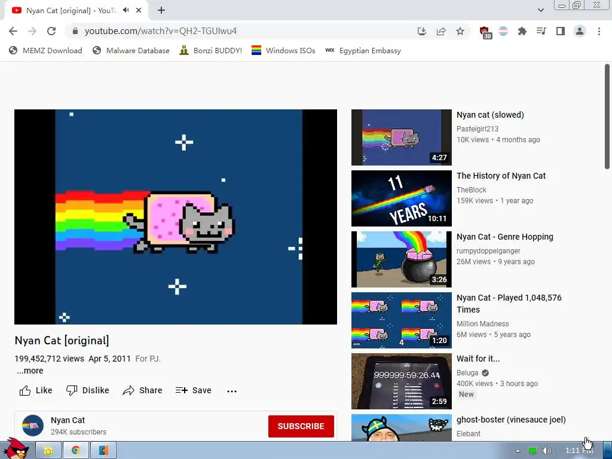Bookmark this tab with star icon
The height and width of the screenshot is (459, 612).
(x=460, y=31)
